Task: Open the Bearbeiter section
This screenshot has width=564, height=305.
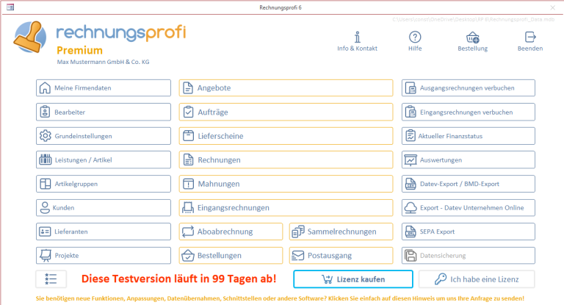Action: click(104, 112)
